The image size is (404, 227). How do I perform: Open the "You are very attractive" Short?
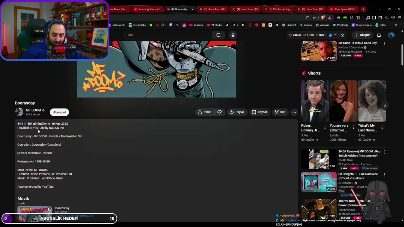coord(343,101)
